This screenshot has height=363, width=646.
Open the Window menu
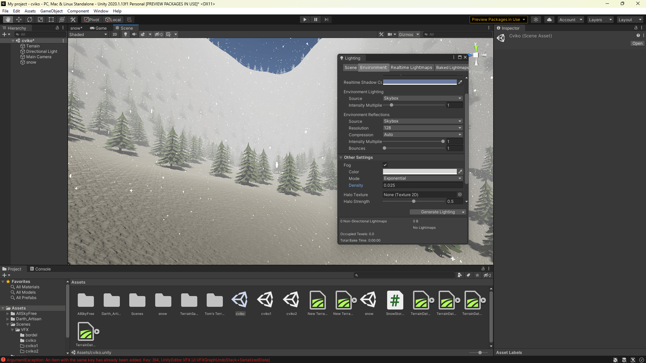click(101, 11)
